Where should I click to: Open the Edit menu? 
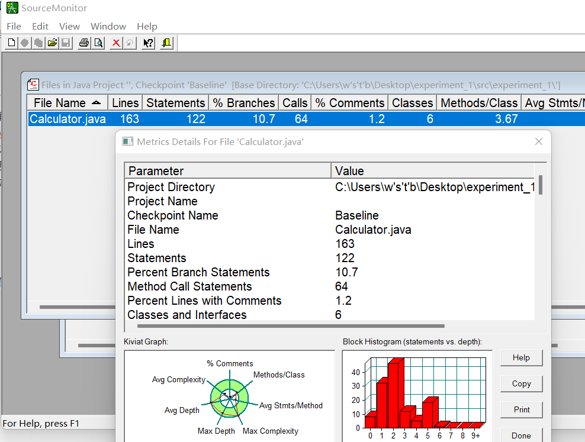point(40,27)
